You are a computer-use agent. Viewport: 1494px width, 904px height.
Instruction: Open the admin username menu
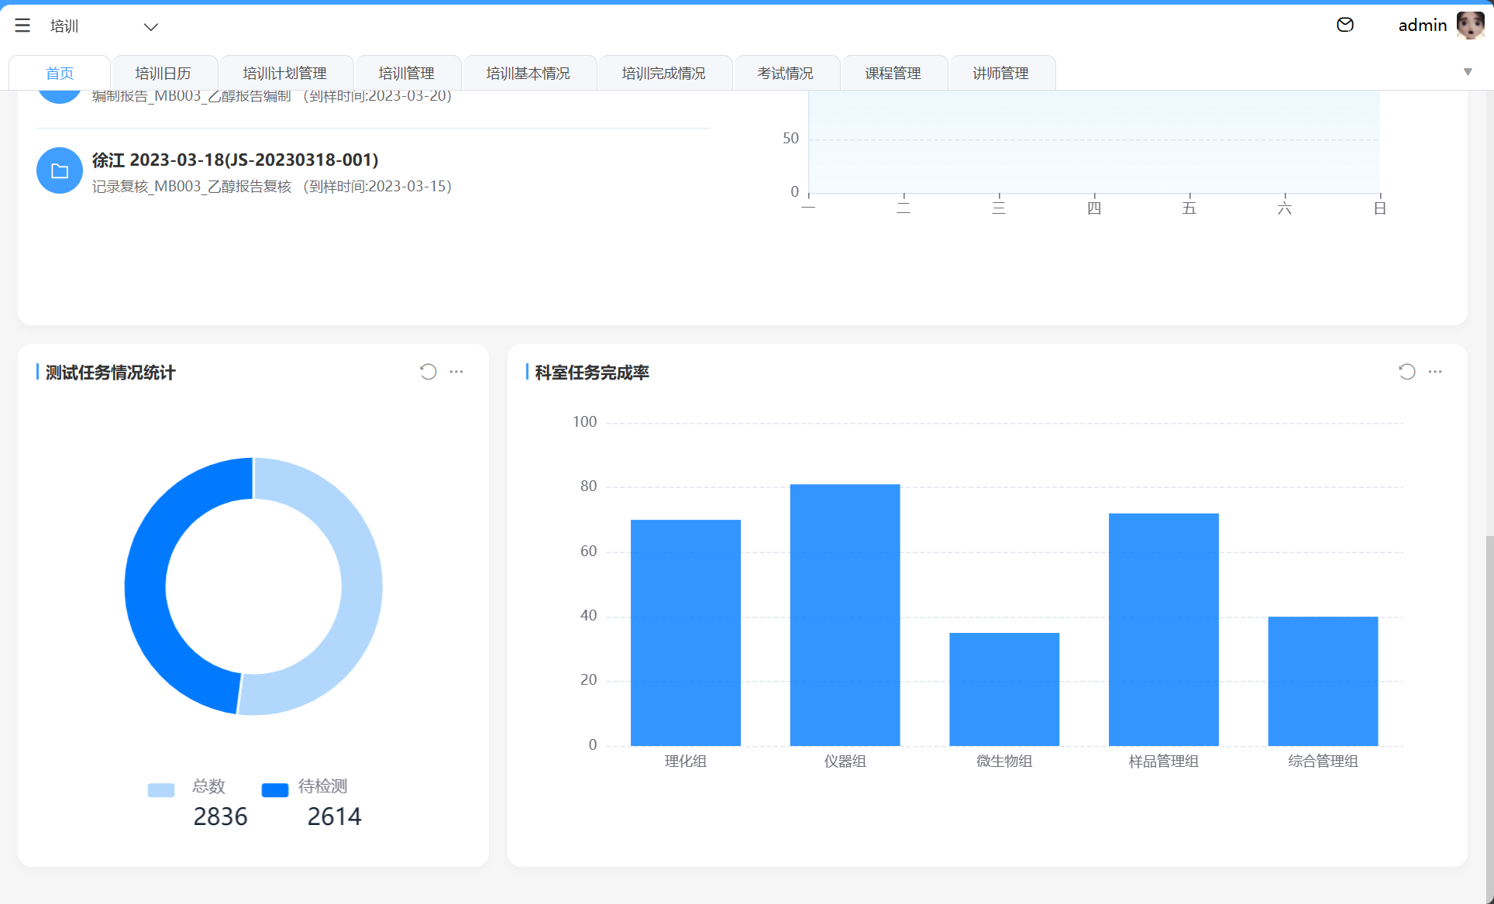[1422, 26]
